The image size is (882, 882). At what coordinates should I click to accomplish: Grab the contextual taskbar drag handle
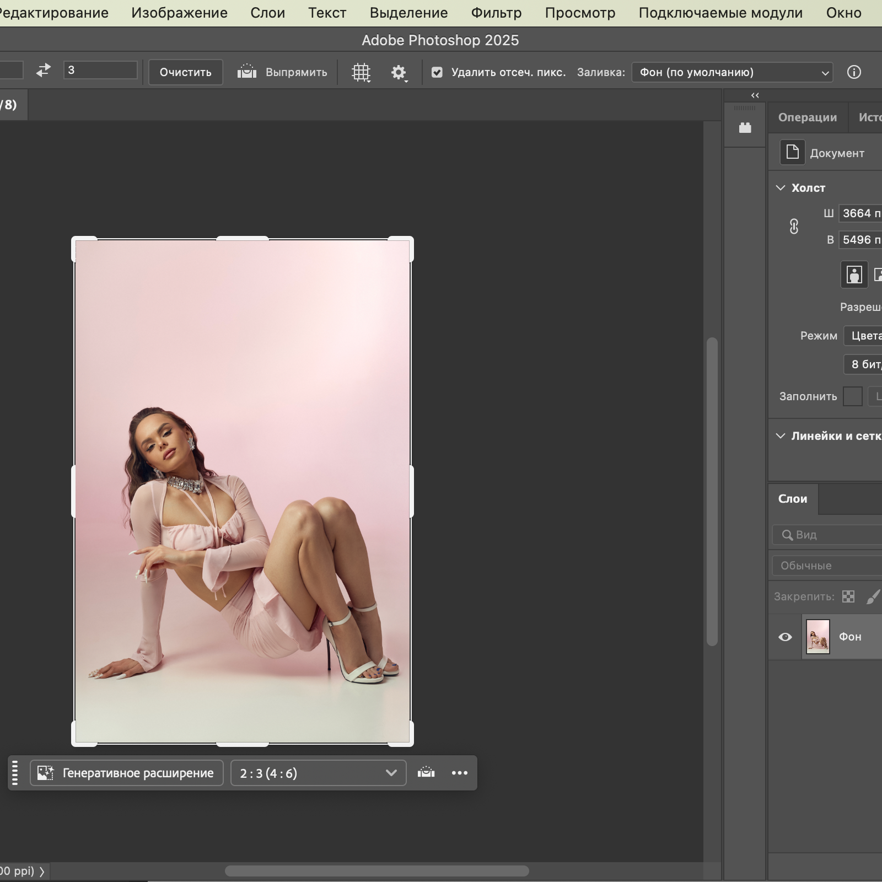15,773
